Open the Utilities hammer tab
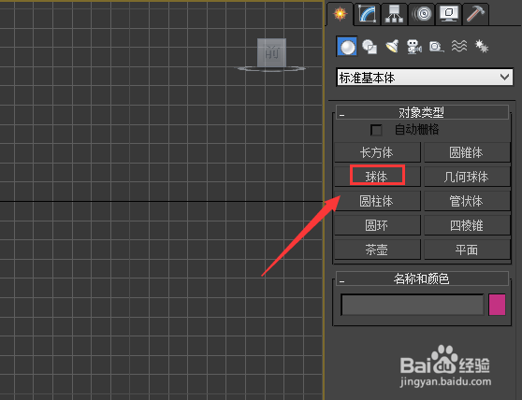Viewport: 522px width, 400px height. pyautogui.click(x=476, y=14)
